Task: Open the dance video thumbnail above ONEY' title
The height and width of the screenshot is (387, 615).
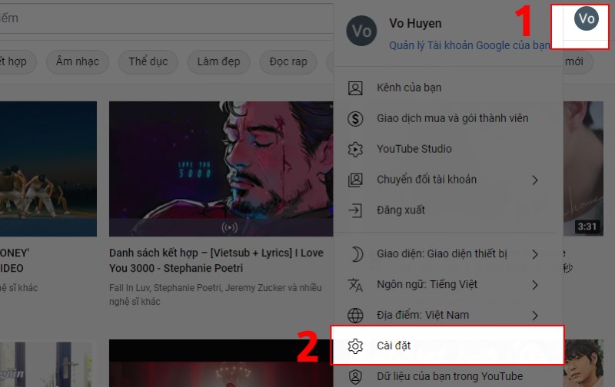Action: (48, 169)
